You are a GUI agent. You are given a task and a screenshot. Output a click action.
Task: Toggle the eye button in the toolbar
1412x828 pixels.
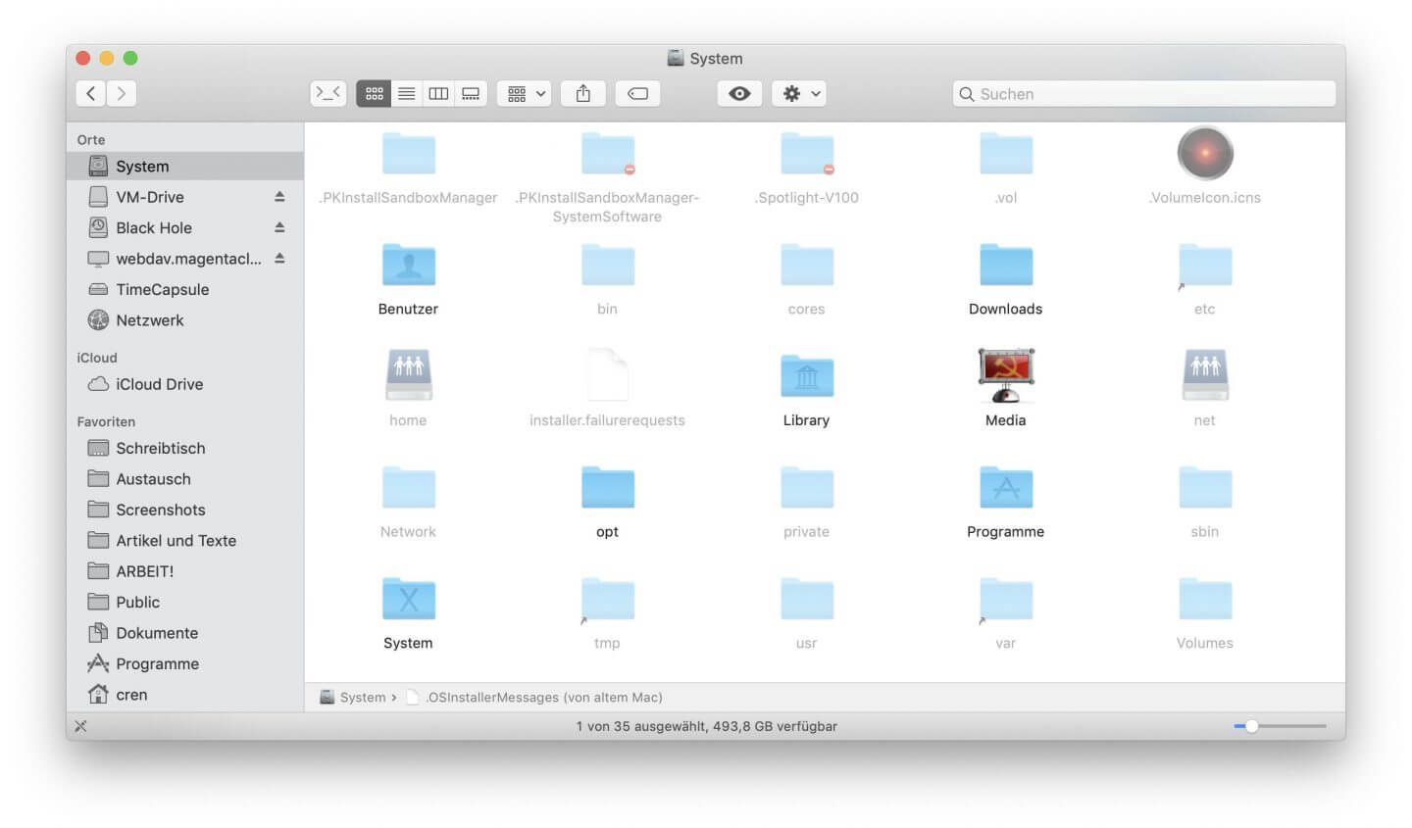740,93
